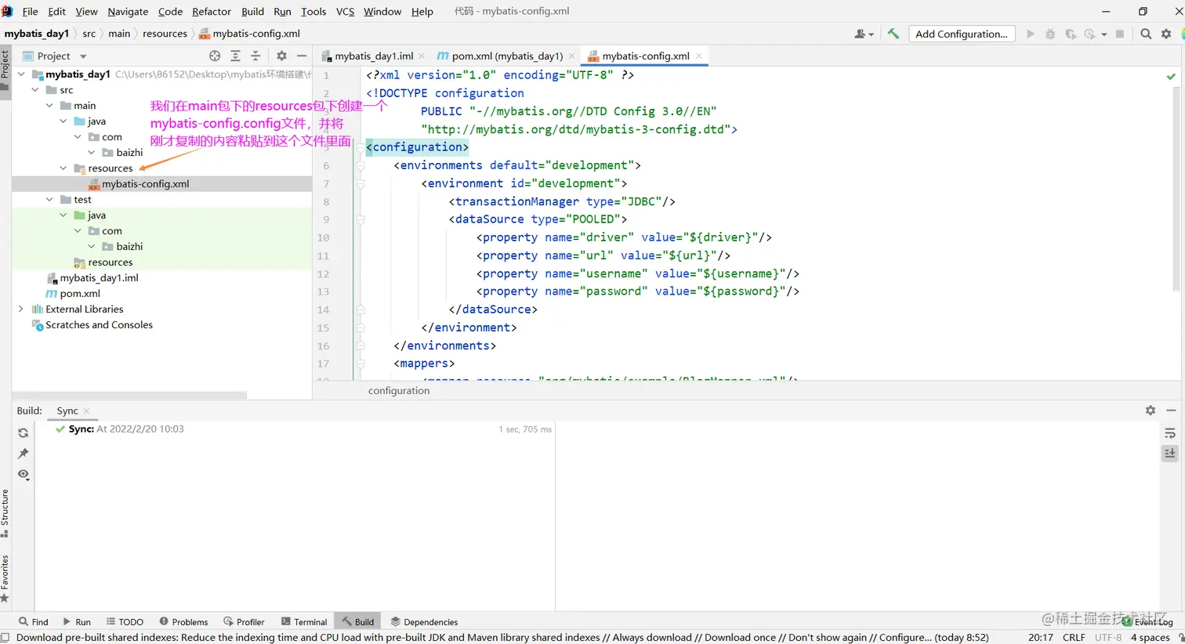
Task: Click the Stop square icon in toolbar
Action: coord(1120,34)
